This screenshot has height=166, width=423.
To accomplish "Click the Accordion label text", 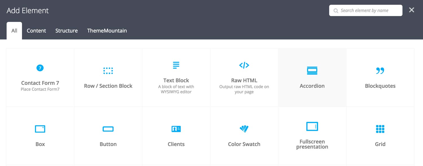I will (312, 86).
